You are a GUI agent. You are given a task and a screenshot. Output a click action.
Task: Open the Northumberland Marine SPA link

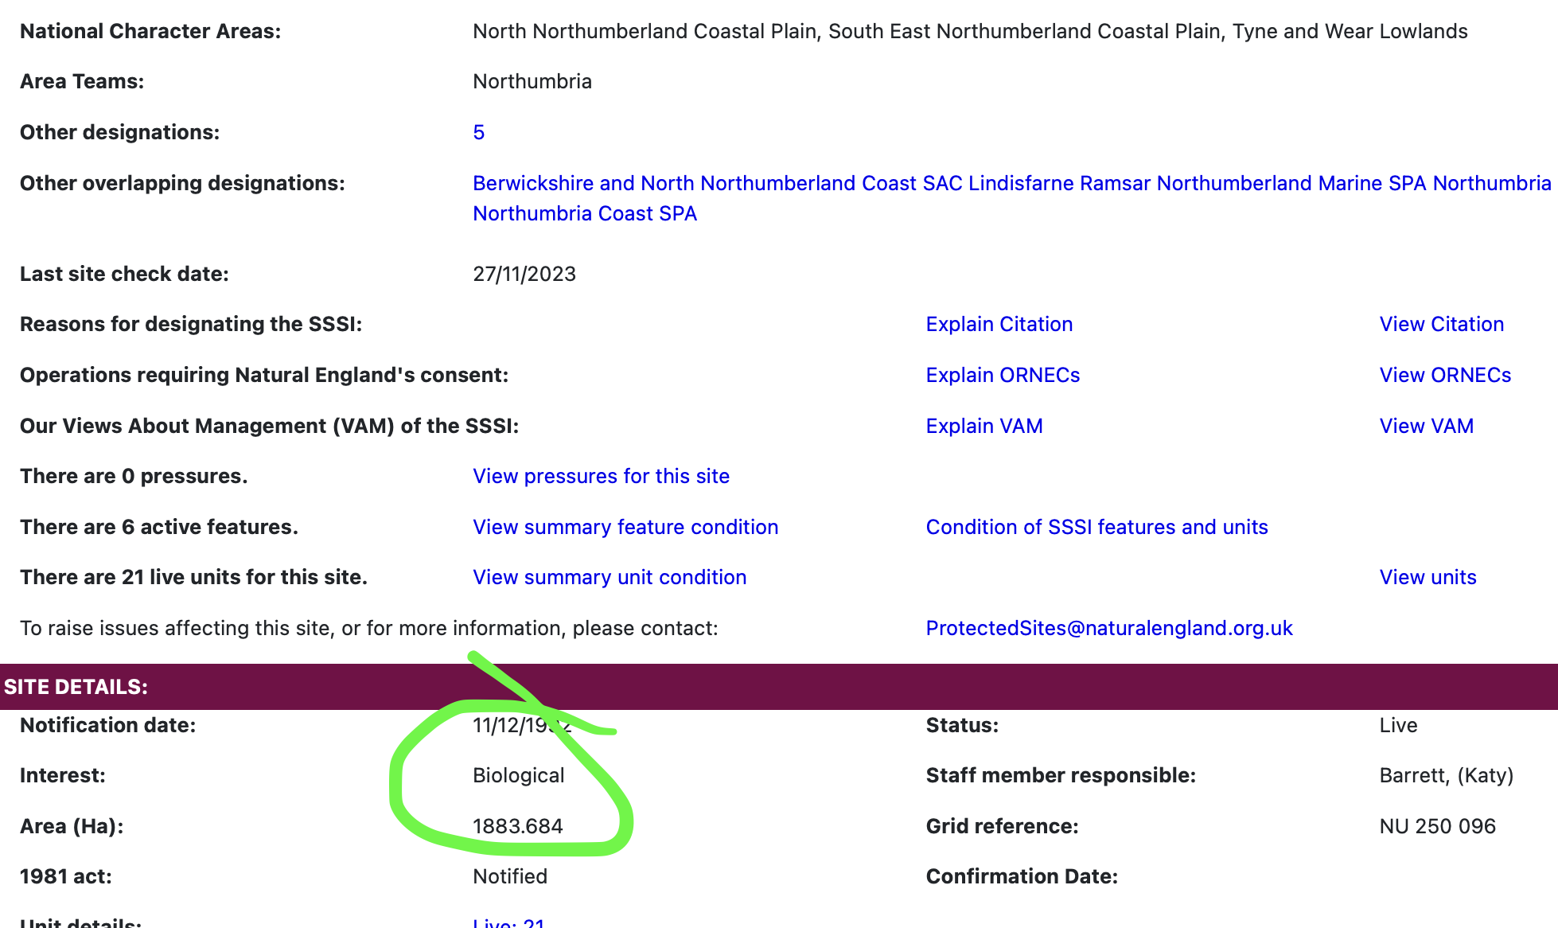coord(1291,183)
